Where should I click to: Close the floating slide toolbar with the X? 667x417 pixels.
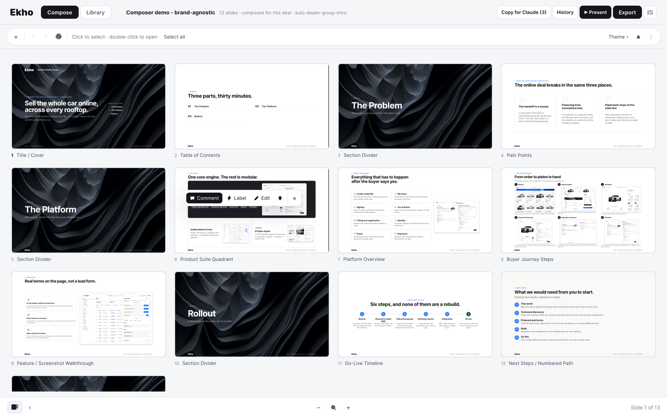coord(294,198)
